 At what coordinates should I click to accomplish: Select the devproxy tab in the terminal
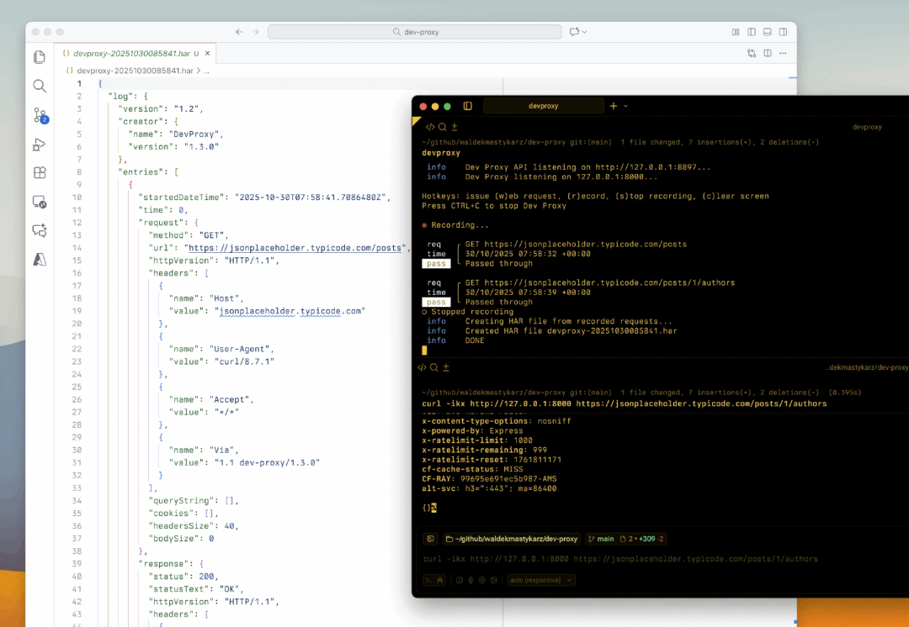pyautogui.click(x=543, y=106)
